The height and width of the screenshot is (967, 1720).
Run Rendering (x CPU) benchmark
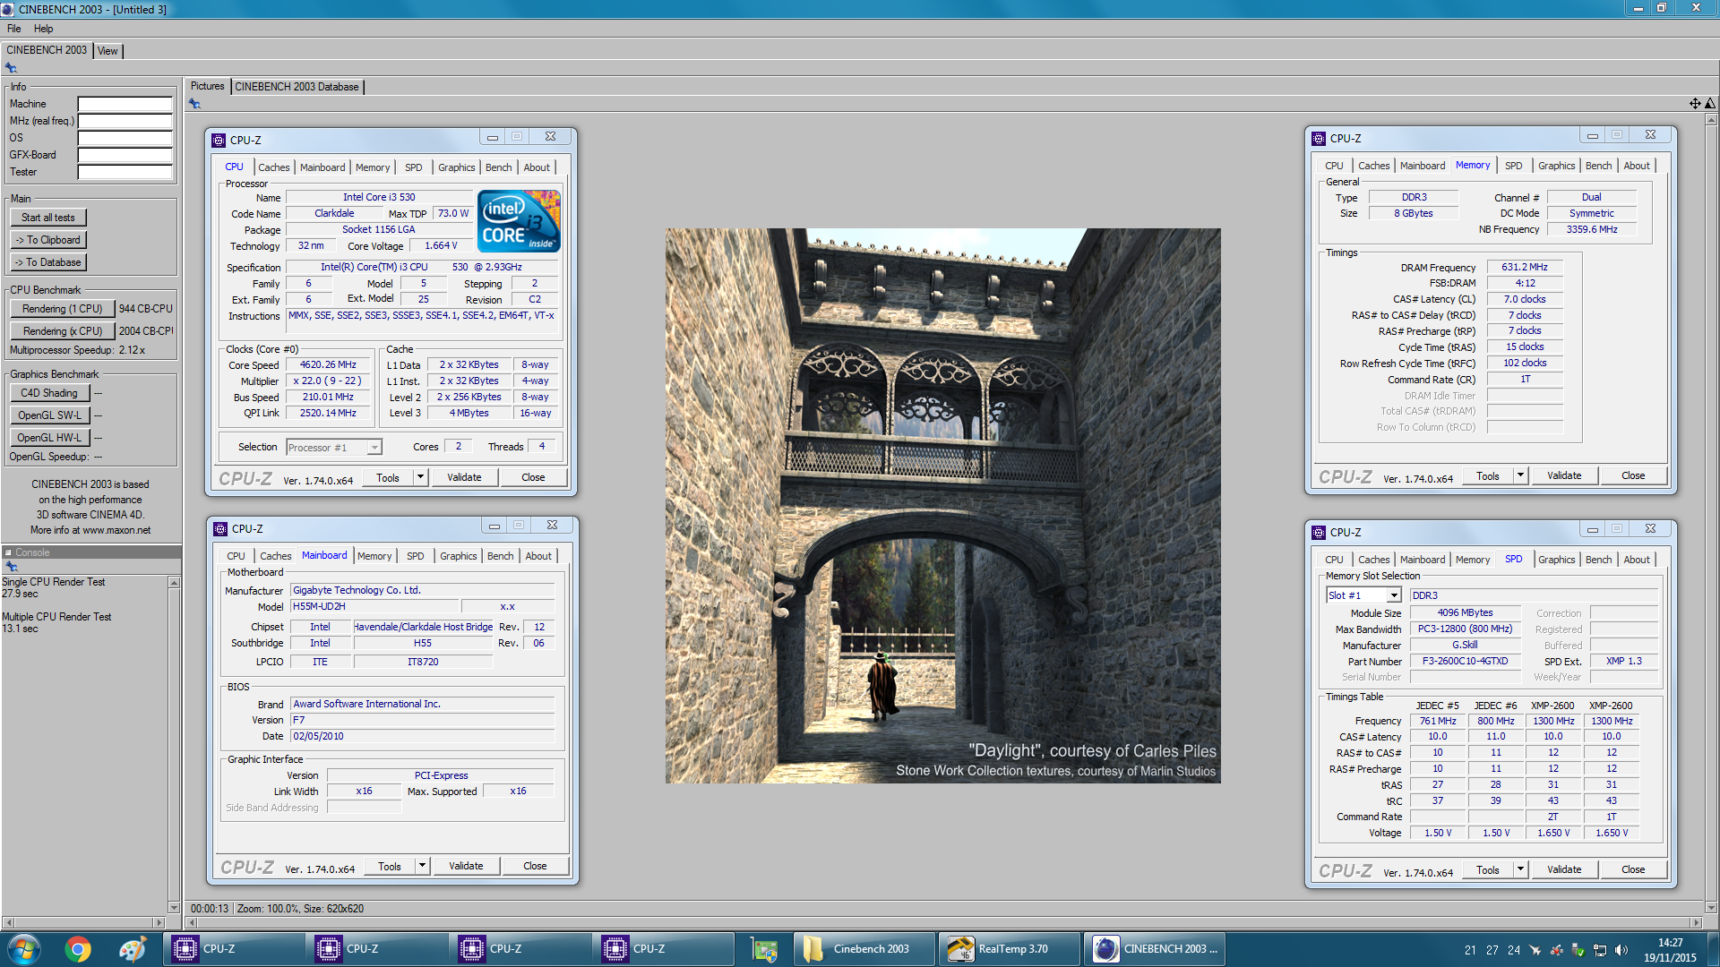[63, 331]
